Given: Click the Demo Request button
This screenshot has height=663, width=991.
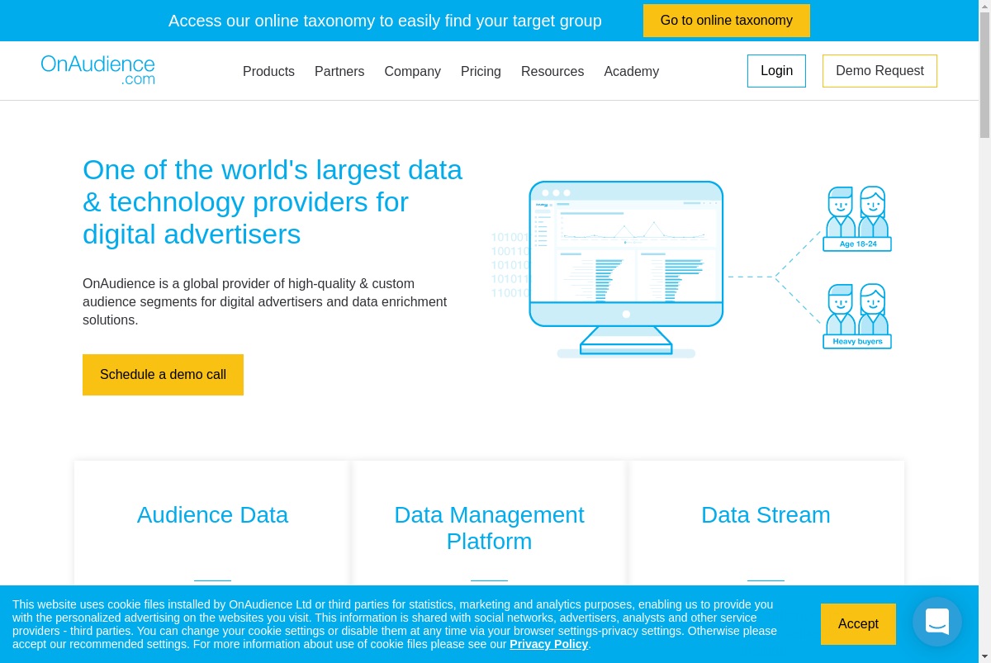Looking at the screenshot, I should [x=880, y=71].
